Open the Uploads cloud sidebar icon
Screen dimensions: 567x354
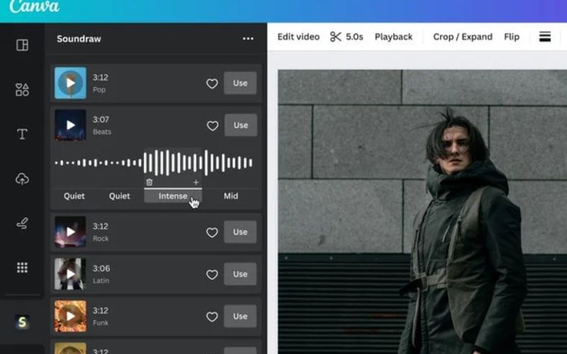pos(22,179)
